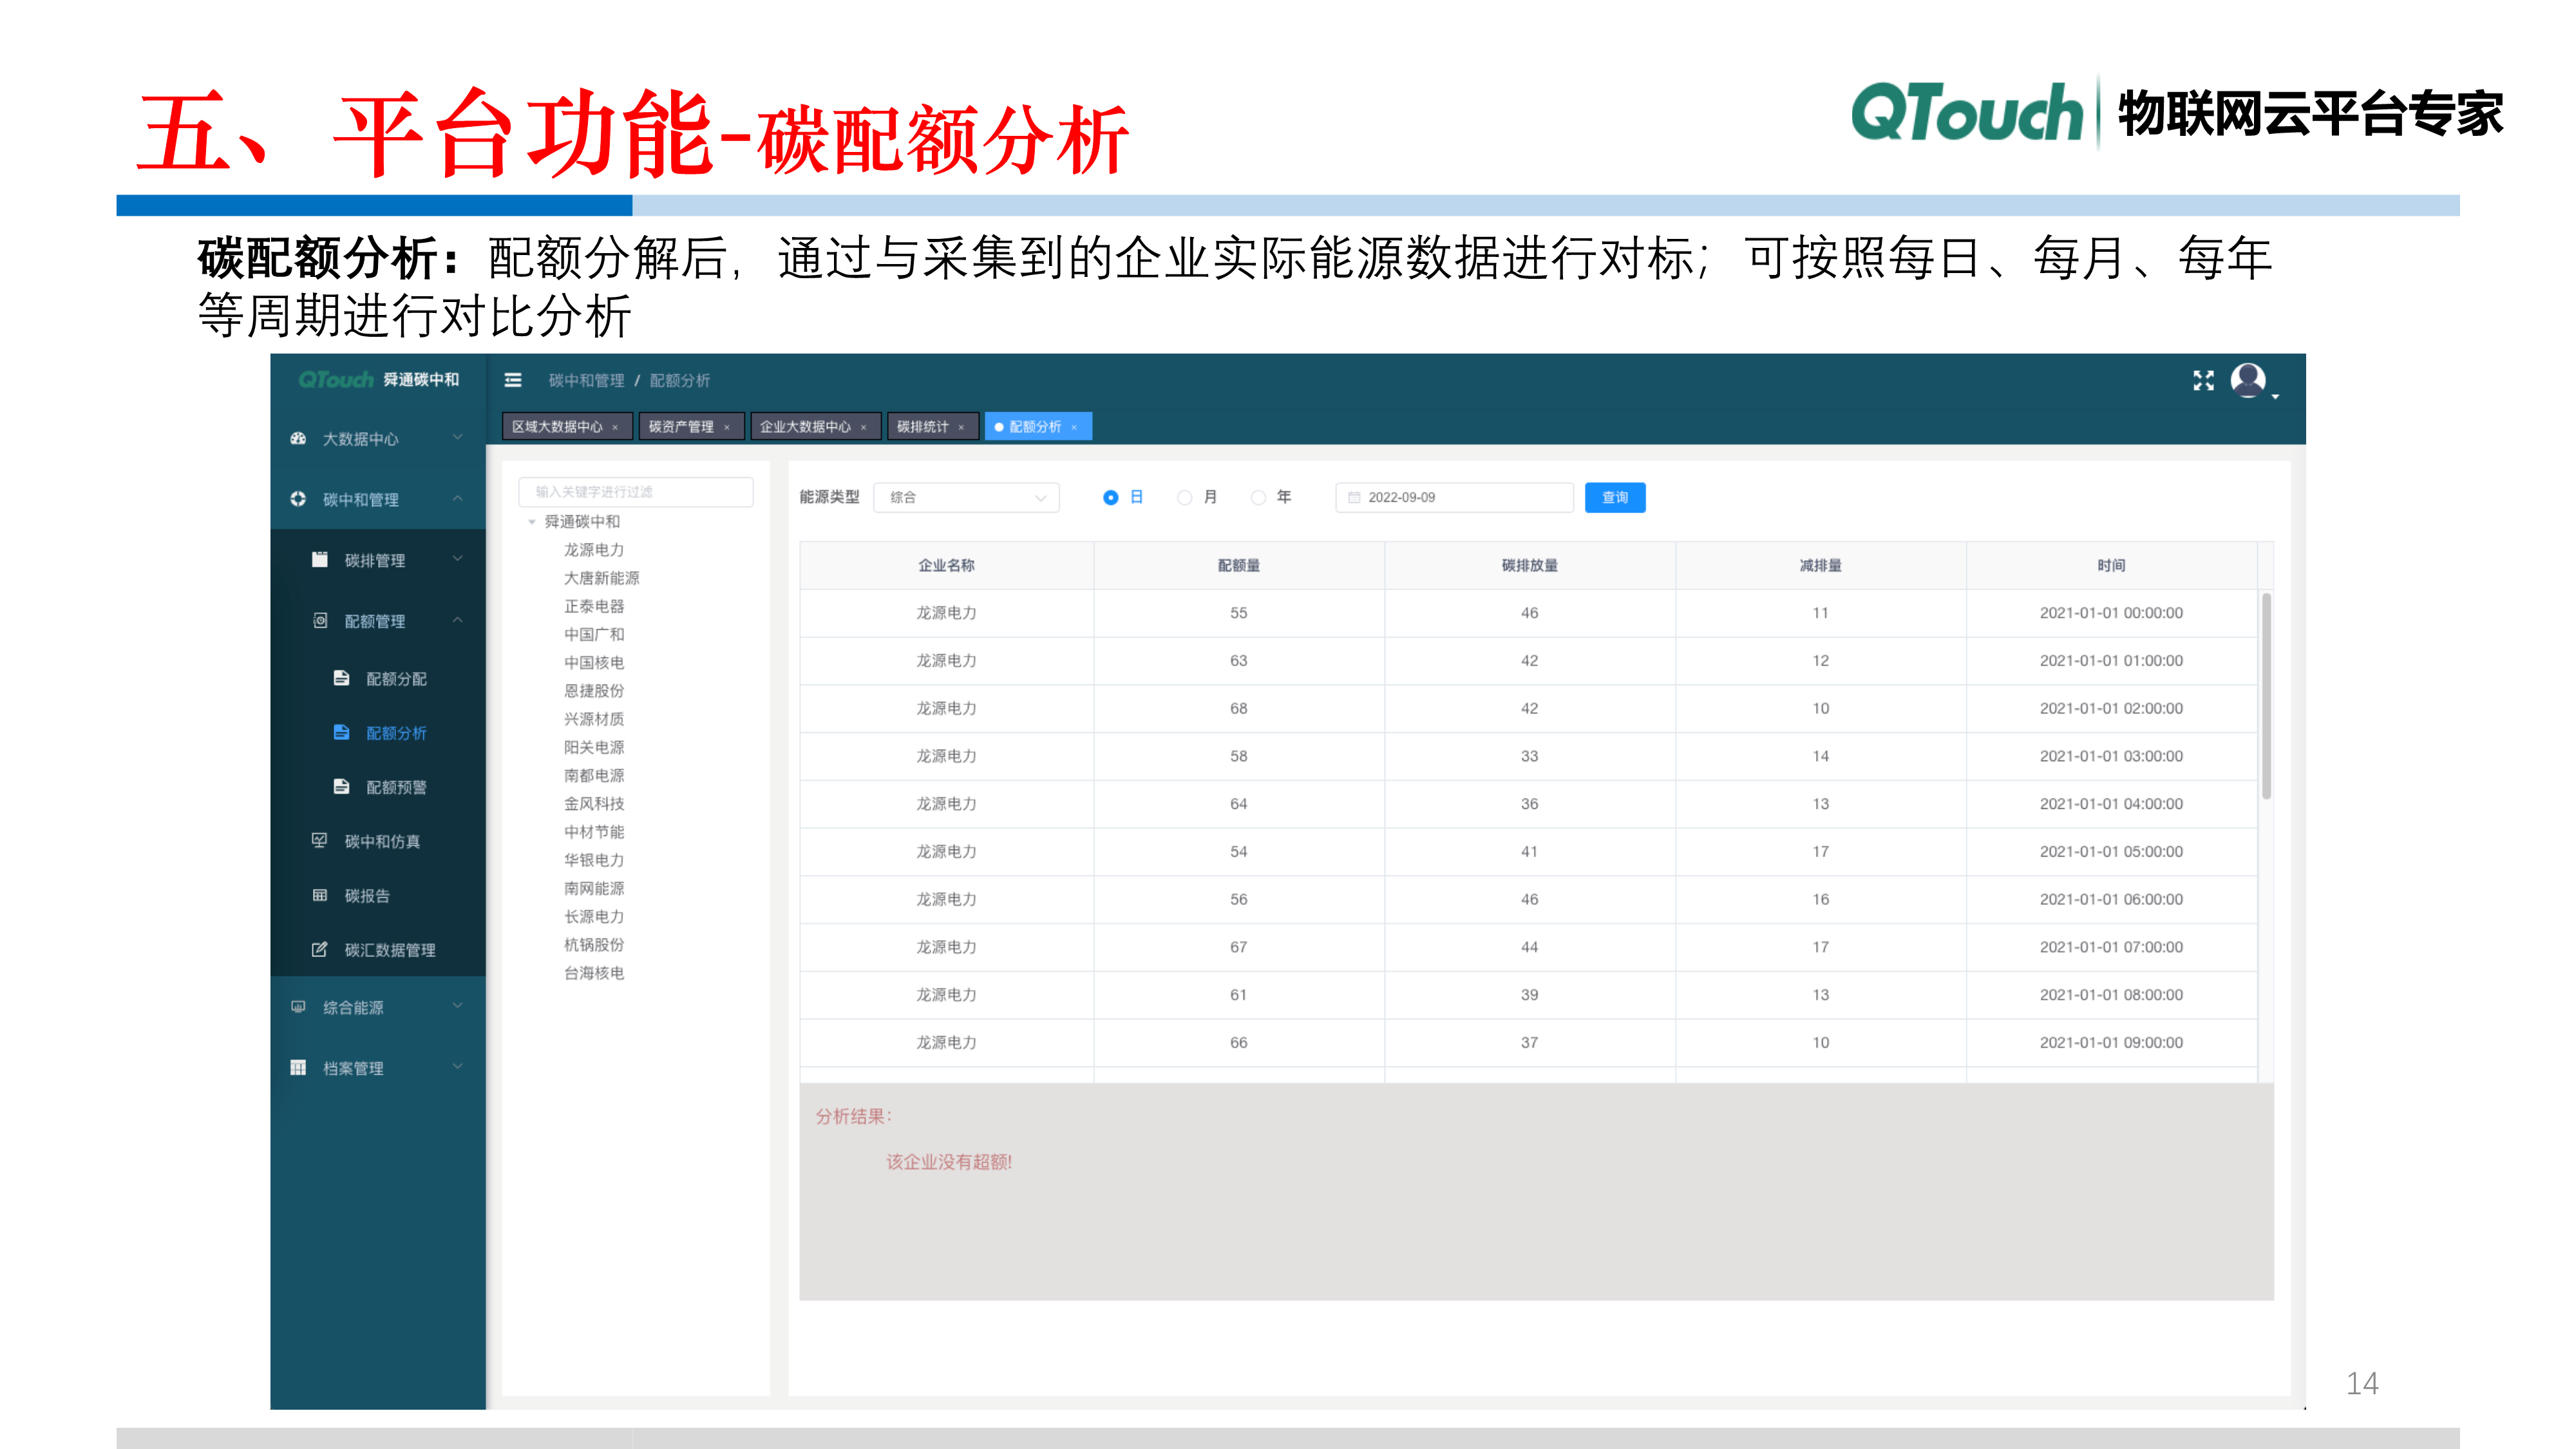Image resolution: width=2576 pixels, height=1449 pixels.
Task: Enable the 年 period option
Action: click(1257, 497)
